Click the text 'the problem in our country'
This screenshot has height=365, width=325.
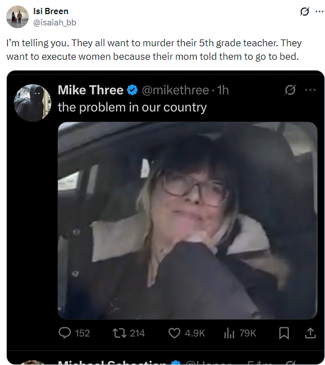tap(132, 108)
